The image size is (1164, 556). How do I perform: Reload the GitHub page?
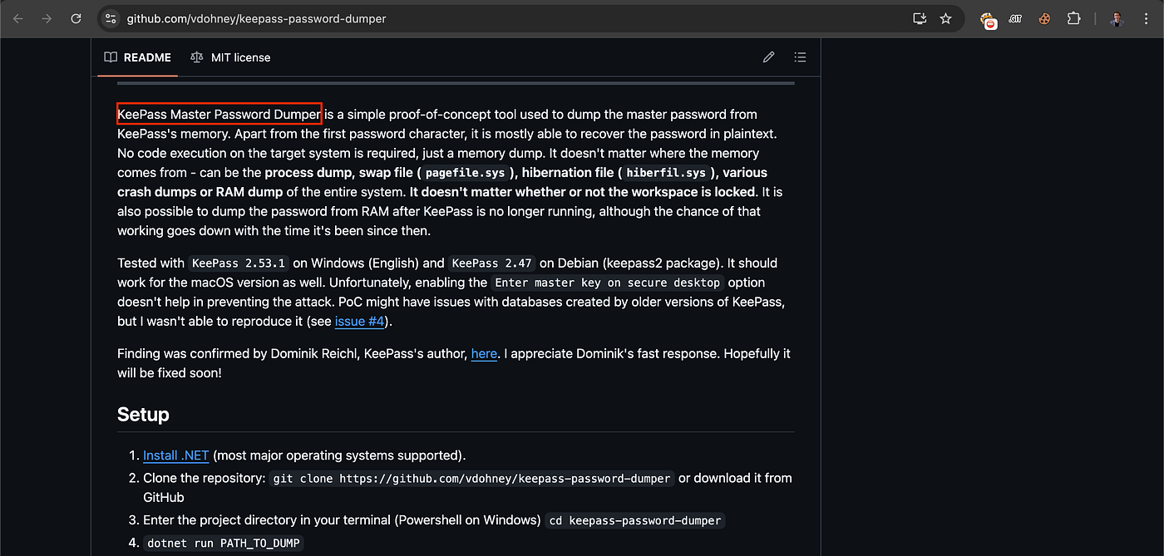tap(76, 18)
